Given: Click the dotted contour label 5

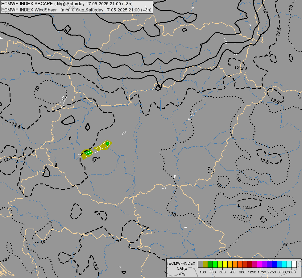Looking at the screenshot, I should coord(286,244).
